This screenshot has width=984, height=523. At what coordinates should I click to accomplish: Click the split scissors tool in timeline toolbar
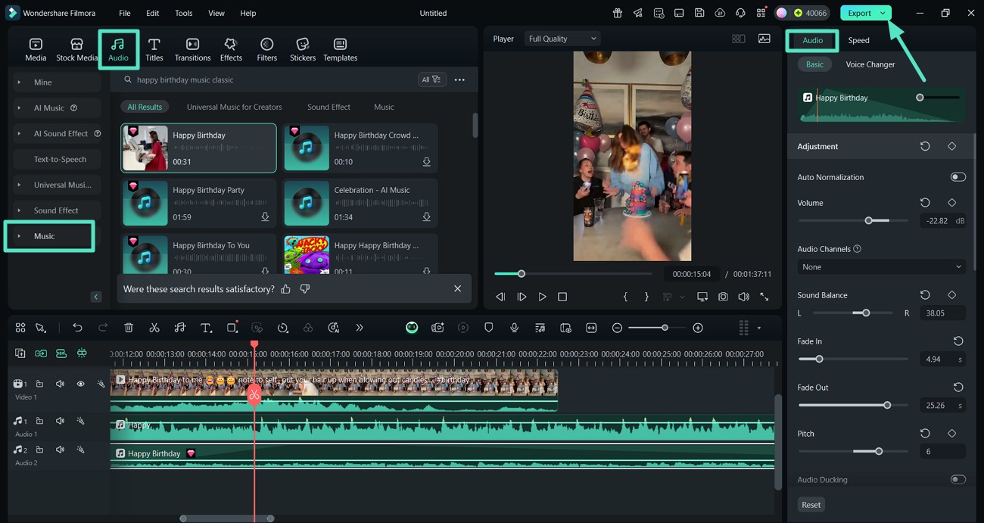point(154,328)
